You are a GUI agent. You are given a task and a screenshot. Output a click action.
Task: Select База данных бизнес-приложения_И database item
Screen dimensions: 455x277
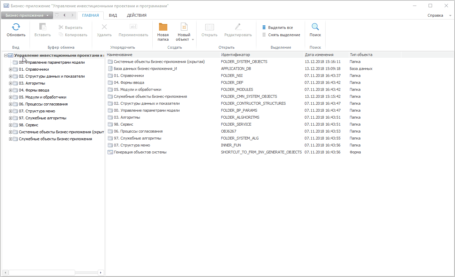click(145, 69)
